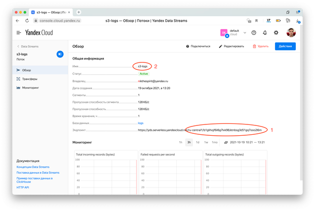Reload the page with browser refresh icon

[x=26, y=21]
